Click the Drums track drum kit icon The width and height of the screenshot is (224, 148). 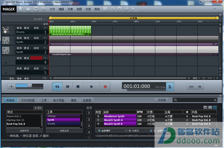tap(6, 30)
